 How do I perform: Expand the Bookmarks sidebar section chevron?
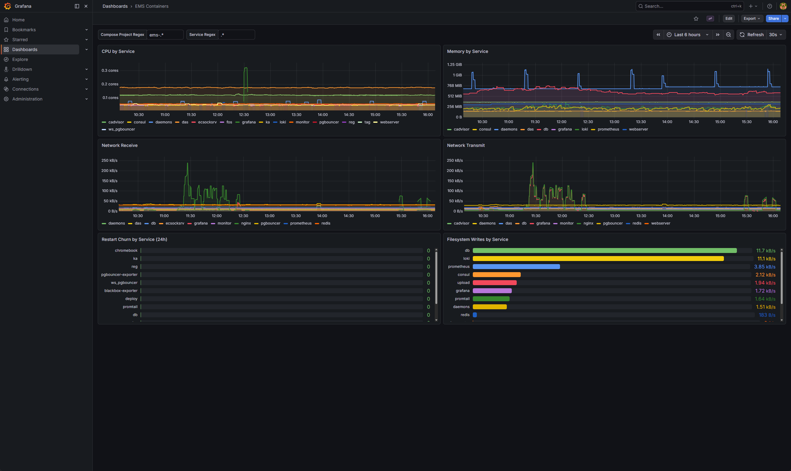[86, 30]
